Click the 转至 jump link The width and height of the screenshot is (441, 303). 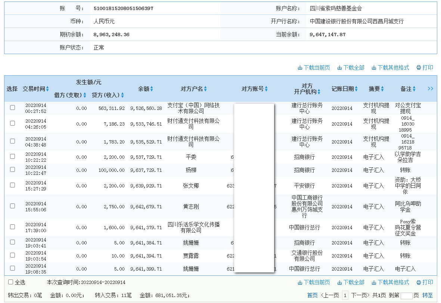tap(428, 296)
